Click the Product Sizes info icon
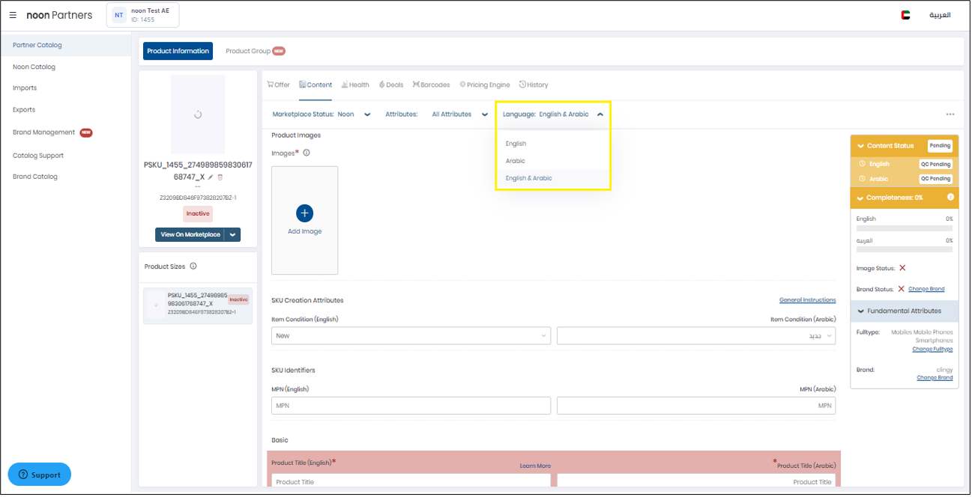Image resolution: width=972 pixels, height=497 pixels. point(193,266)
